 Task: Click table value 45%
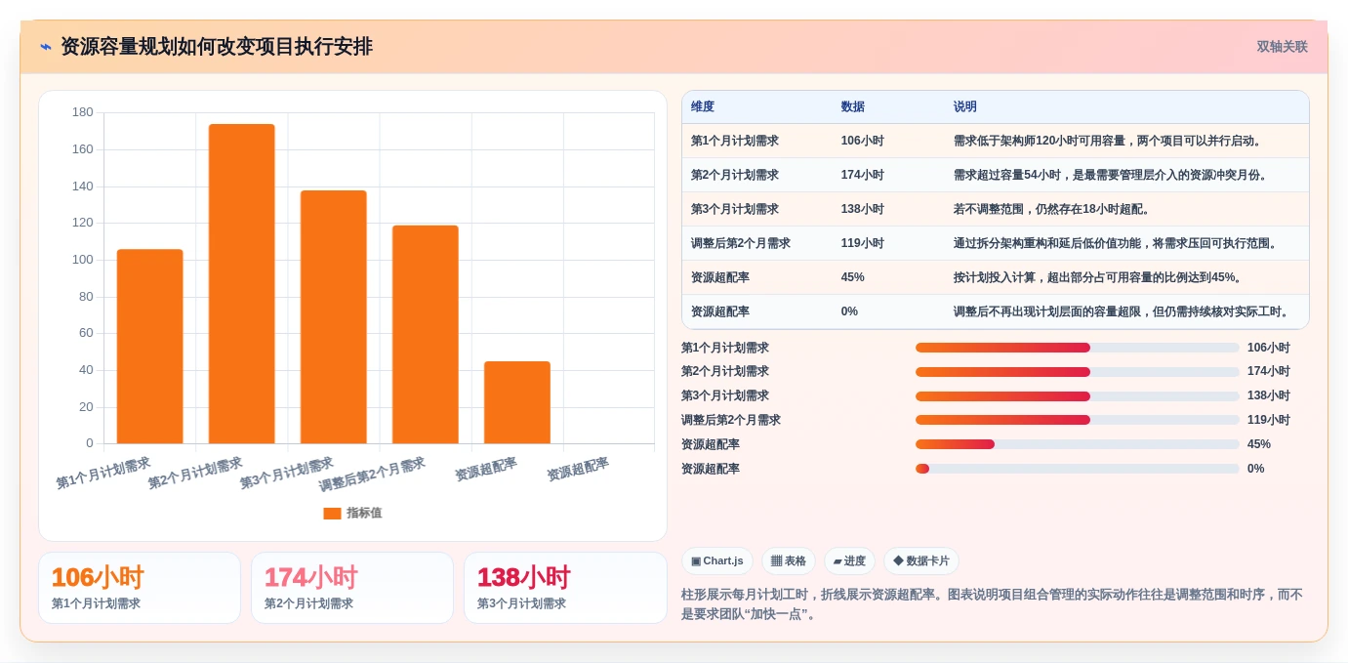pos(852,277)
